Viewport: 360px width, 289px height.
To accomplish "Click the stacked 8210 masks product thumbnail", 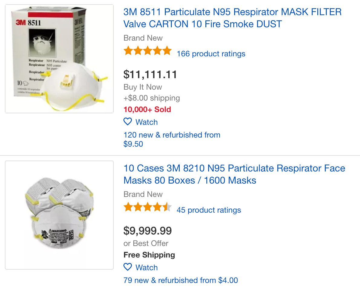I will 59,215.
